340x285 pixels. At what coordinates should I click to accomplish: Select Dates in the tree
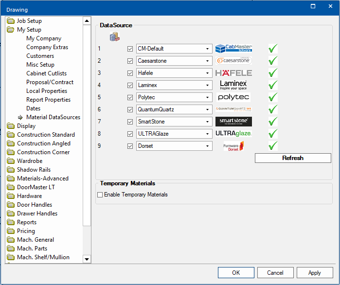[x=33, y=108]
